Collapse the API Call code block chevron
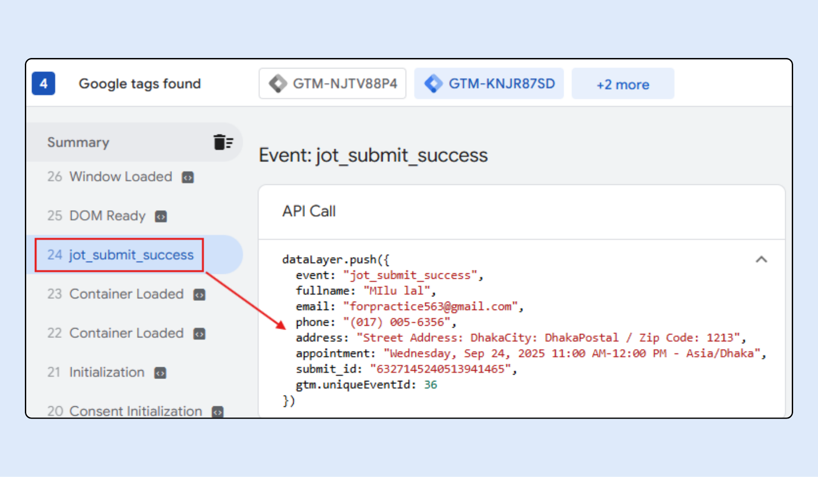Image resolution: width=818 pixels, height=477 pixels. (761, 260)
